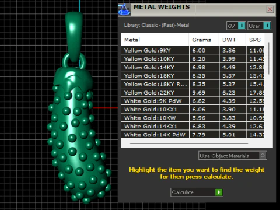Image resolution: width=280 pixels, height=210 pixels.
Task: Click the vertical scrollbar of metal list
Action: coord(269,58)
